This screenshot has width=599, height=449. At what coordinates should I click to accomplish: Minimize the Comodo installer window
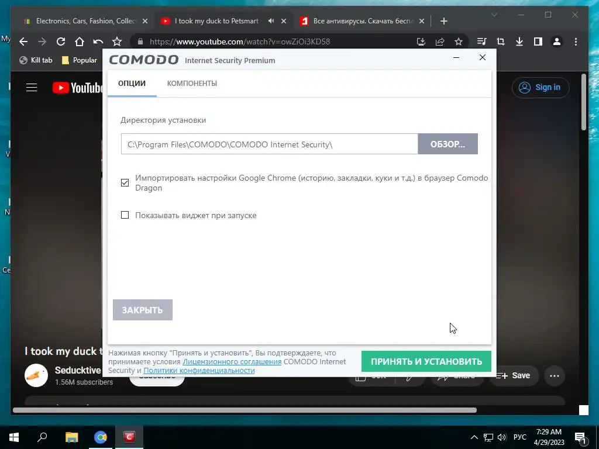(456, 58)
